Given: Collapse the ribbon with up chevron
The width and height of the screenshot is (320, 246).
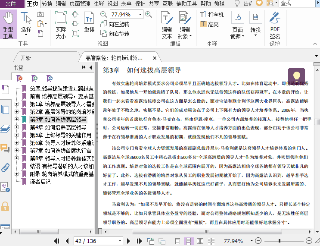Looking at the screenshot, I should coord(315,44).
